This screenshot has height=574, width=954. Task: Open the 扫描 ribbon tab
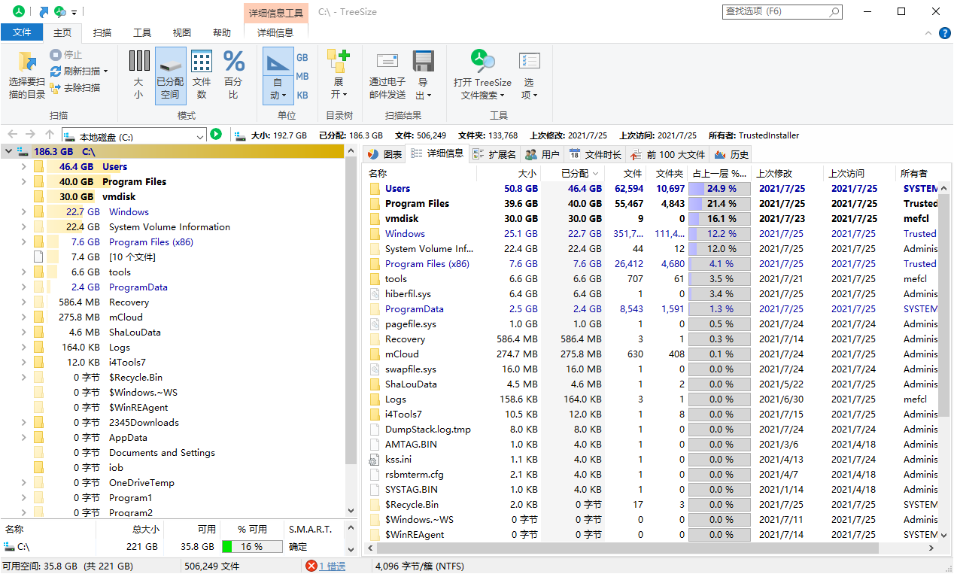tap(102, 32)
